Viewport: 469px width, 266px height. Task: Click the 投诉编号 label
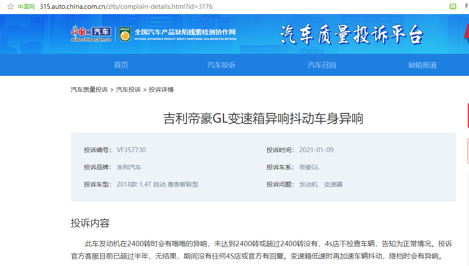coord(97,150)
